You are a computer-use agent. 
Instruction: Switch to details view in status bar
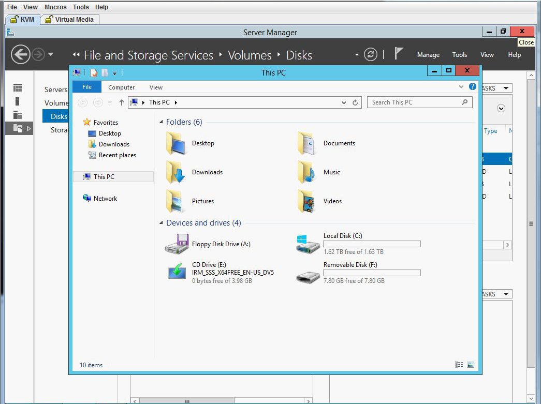point(459,365)
